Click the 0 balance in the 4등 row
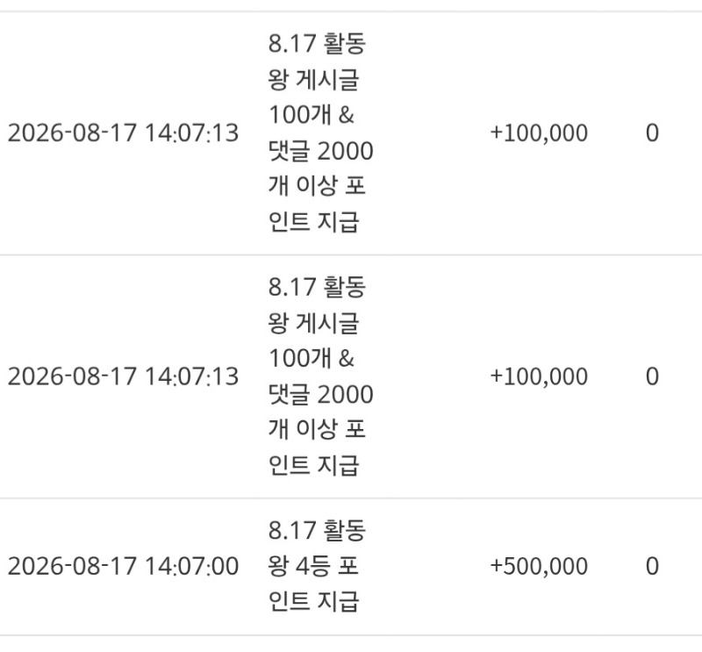Image resolution: width=702 pixels, height=652 pixels. 652,566
